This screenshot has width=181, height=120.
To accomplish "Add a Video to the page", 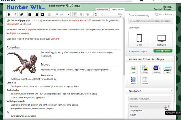I will point(133,80).
